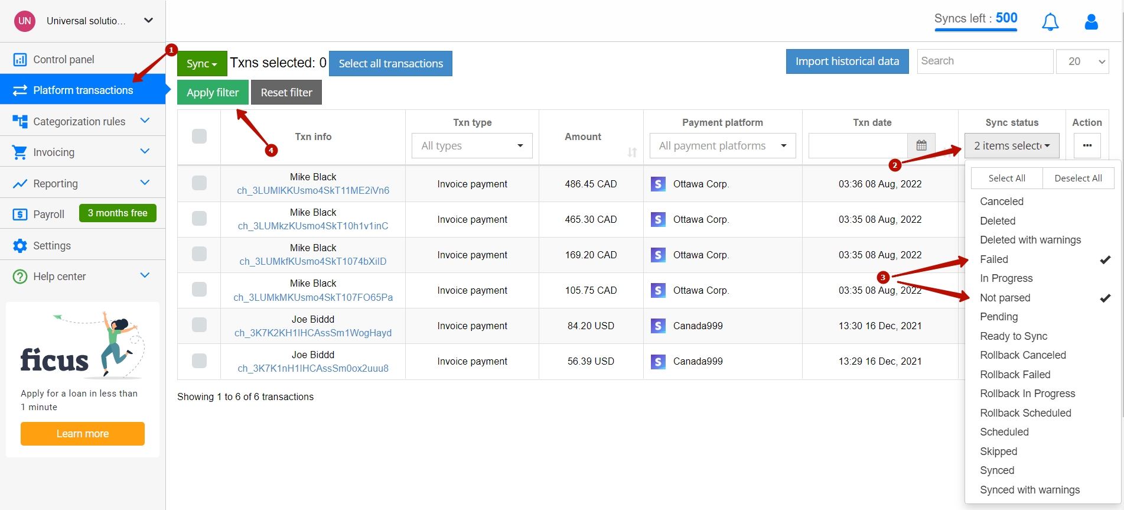Sort by Amount using sort arrows icon
This screenshot has height=510, width=1124.
click(x=632, y=152)
